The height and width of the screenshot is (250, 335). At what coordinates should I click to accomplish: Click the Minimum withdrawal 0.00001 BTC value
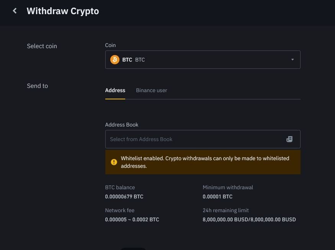coord(217,196)
